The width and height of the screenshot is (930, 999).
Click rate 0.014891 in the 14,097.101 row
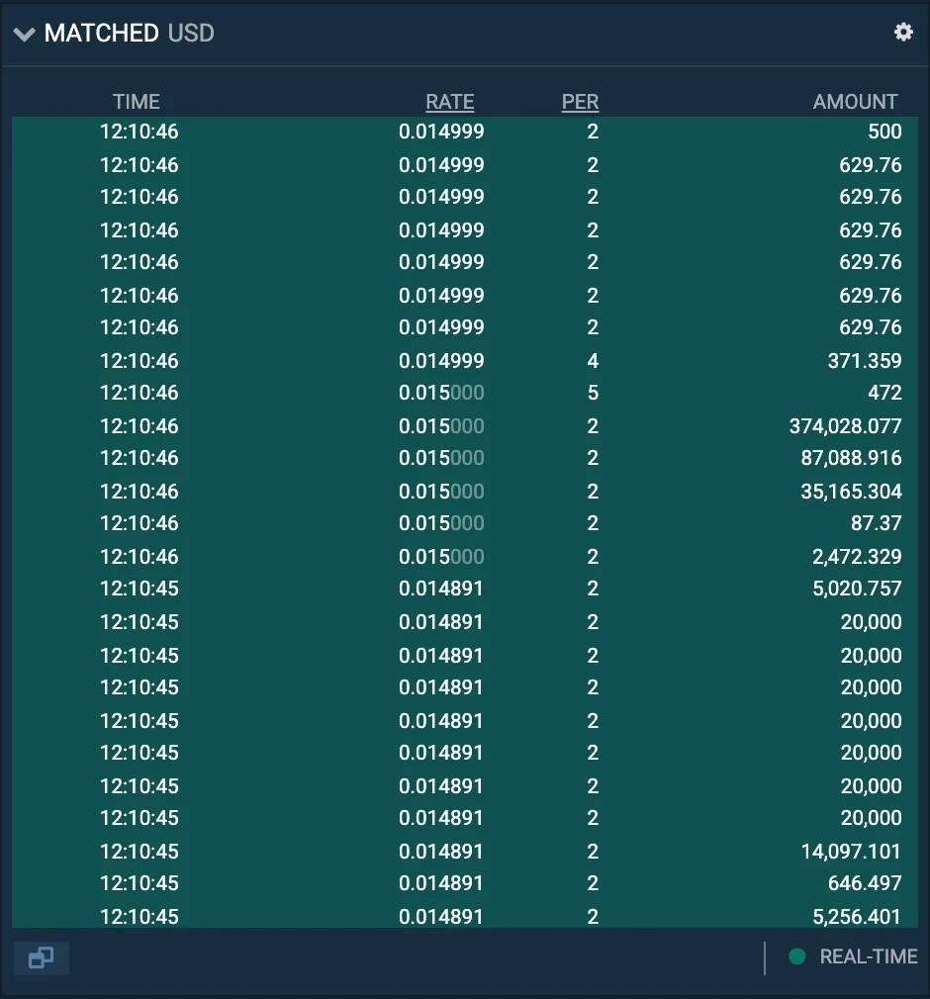(x=440, y=852)
